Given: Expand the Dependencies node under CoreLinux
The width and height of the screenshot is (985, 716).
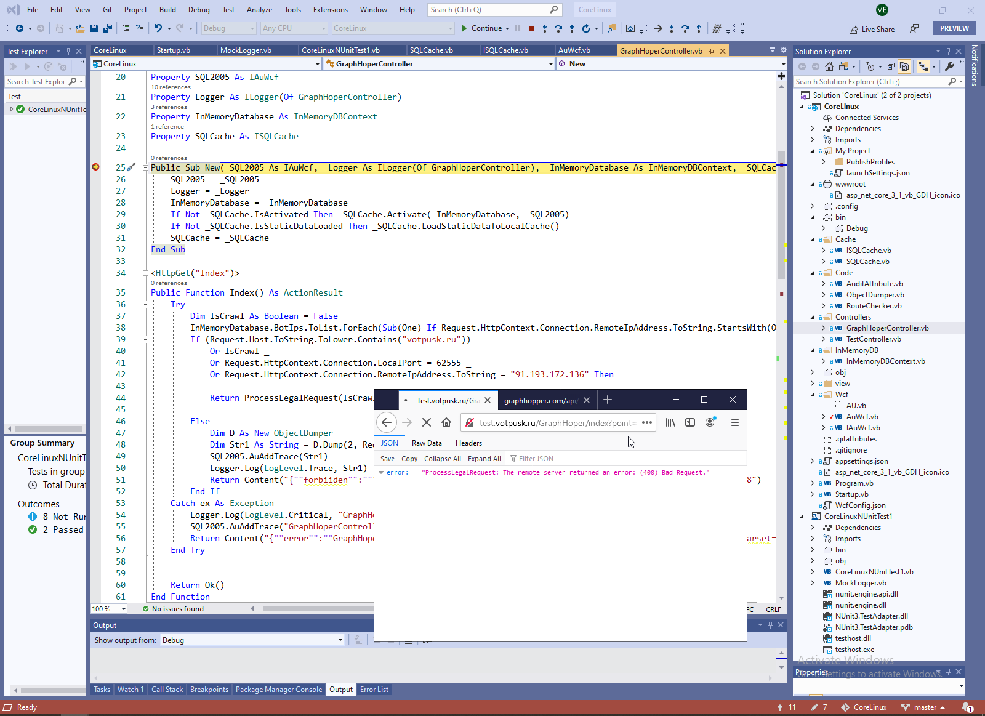Looking at the screenshot, I should click(x=813, y=129).
